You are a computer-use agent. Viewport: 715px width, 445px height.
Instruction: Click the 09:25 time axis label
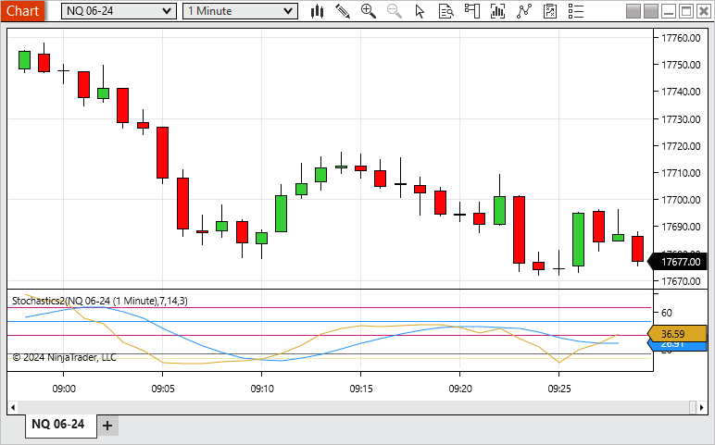pos(559,389)
